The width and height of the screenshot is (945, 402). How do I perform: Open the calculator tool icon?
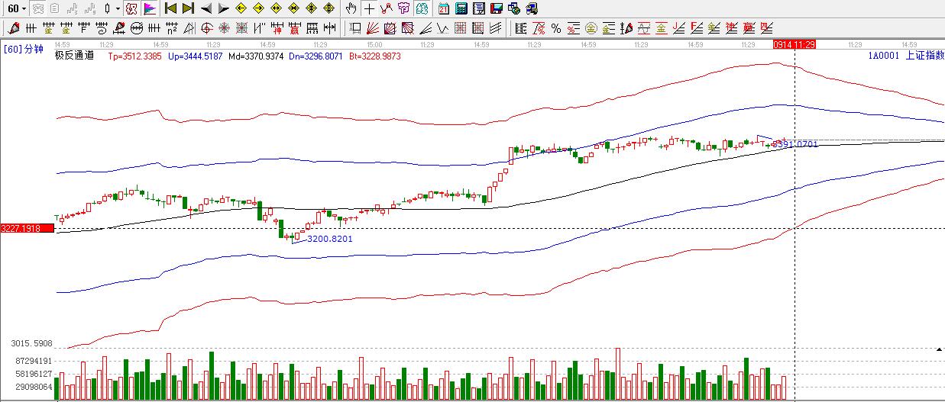461,8
